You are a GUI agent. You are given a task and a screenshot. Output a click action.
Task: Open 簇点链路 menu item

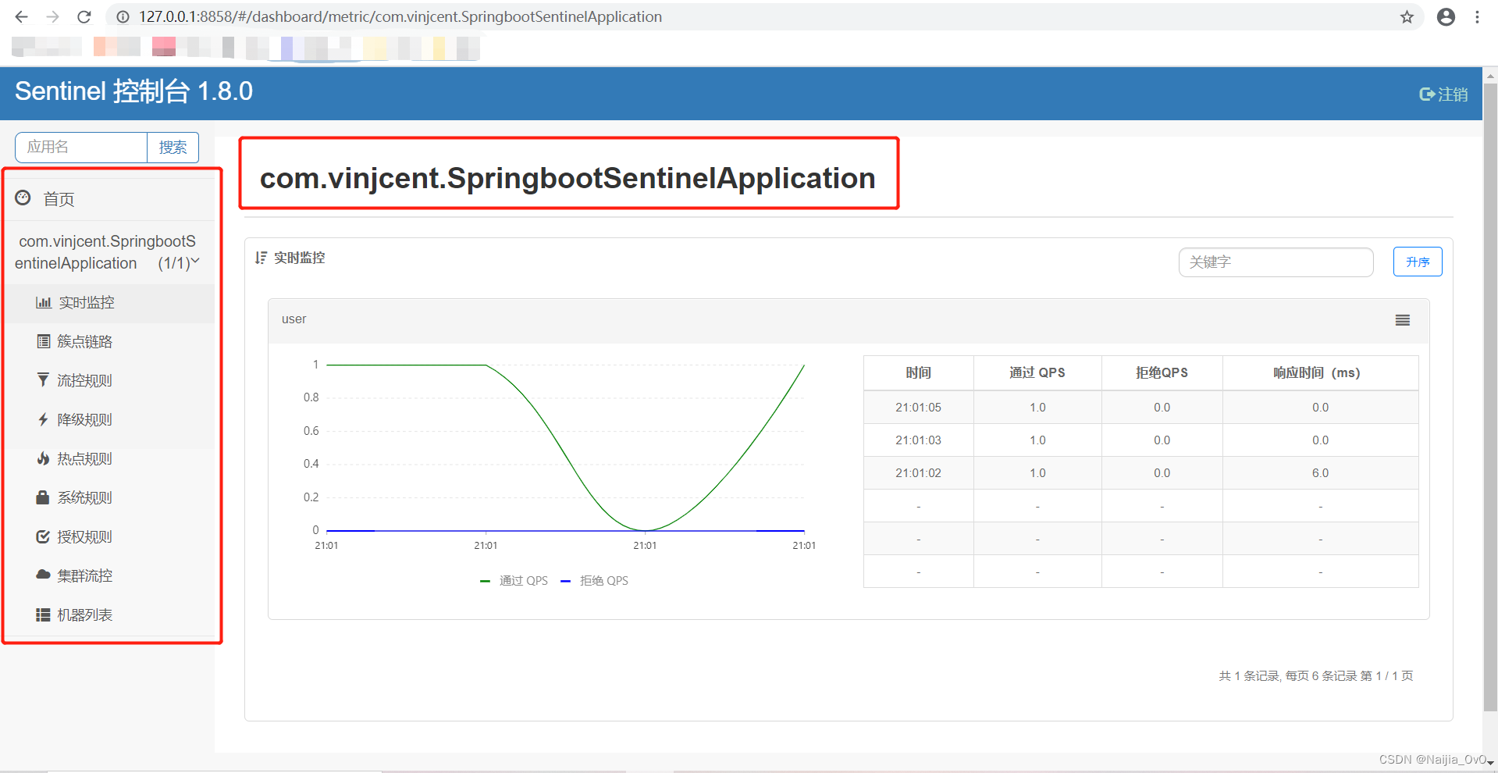click(x=110, y=342)
